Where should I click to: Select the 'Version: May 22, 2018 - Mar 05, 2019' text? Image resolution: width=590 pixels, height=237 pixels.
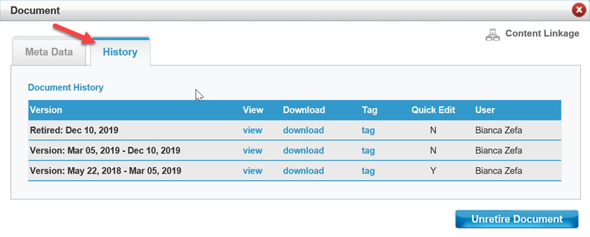(x=106, y=171)
